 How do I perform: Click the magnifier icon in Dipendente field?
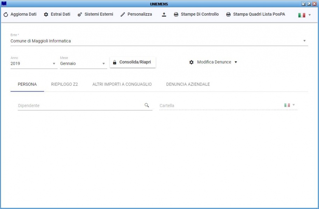(x=147, y=105)
